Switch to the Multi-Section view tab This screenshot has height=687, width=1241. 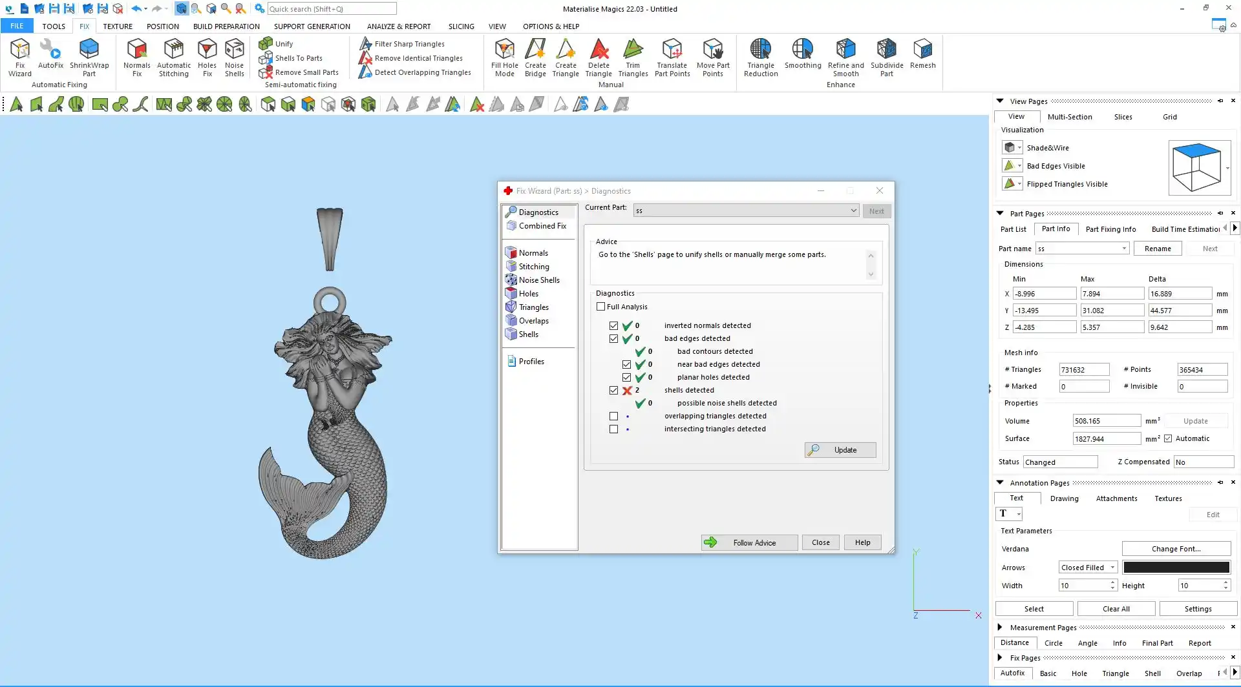[x=1069, y=117]
